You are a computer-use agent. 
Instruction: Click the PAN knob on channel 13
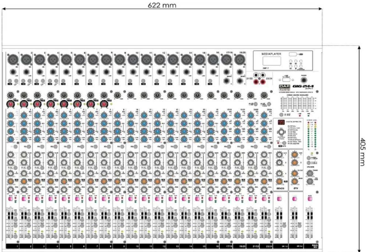tap(171, 190)
